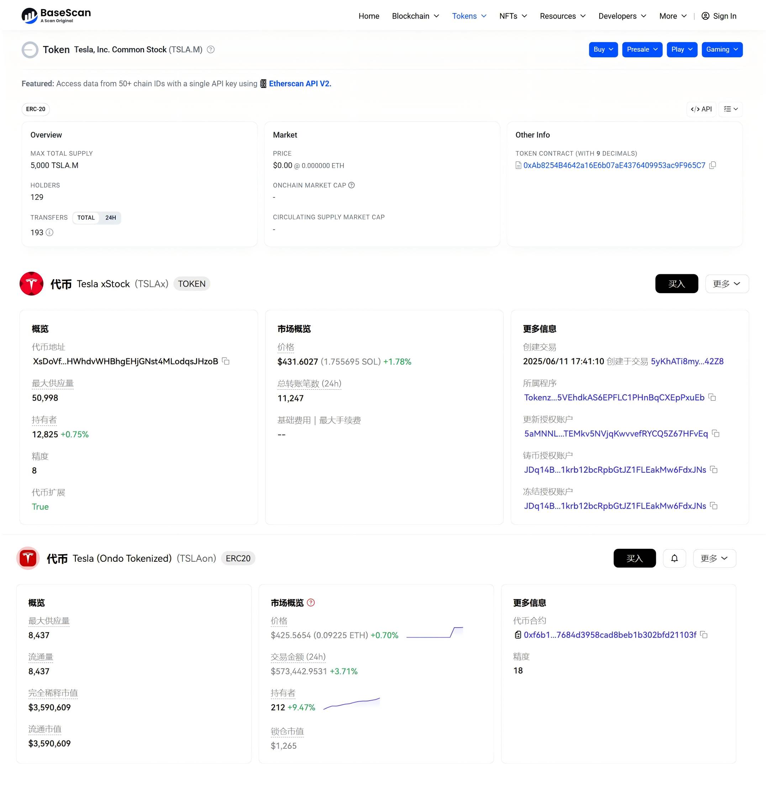This screenshot has width=768, height=785.
Task: Open the Blockchain navigation menu
Action: pos(415,16)
